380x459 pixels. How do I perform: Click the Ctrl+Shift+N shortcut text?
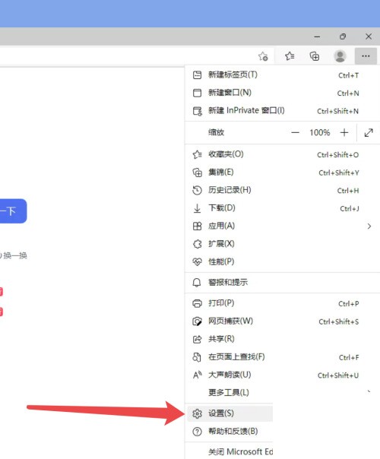pos(337,111)
